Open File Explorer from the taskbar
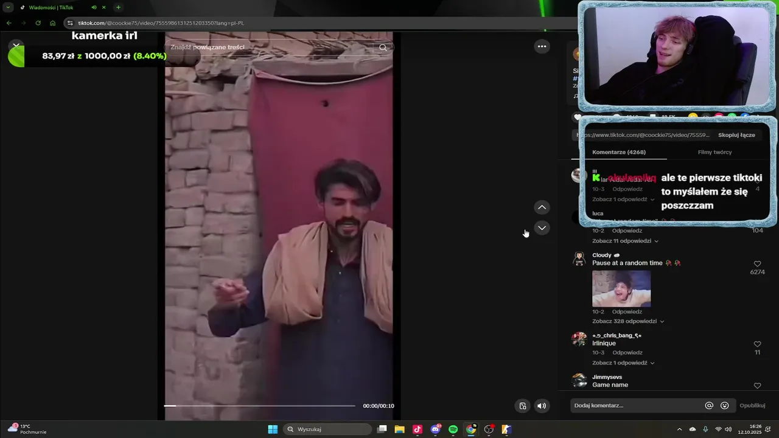 [x=399, y=429]
